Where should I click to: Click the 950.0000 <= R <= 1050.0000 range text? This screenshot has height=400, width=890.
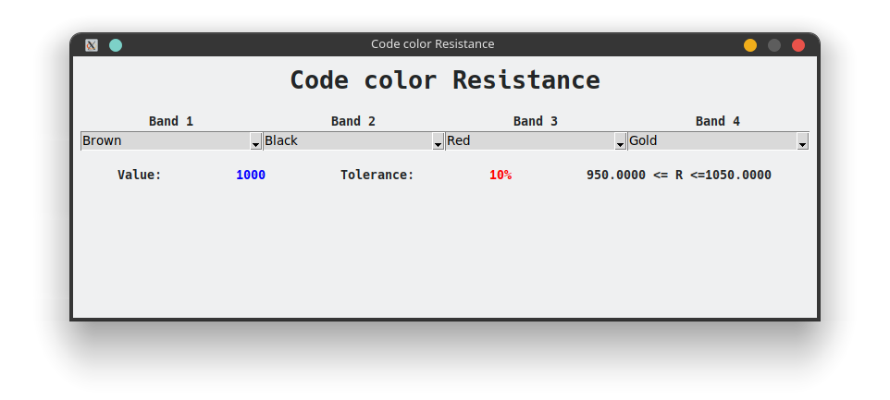(679, 175)
